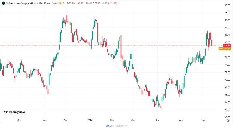Image resolution: width=233 pixels, height=129 pixels.
Task: Click the 76.00 price axis label
Action: pos(227,57)
